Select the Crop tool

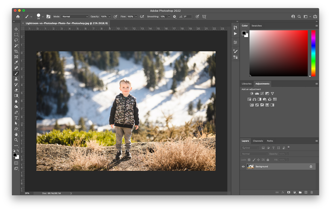(x=16, y=51)
